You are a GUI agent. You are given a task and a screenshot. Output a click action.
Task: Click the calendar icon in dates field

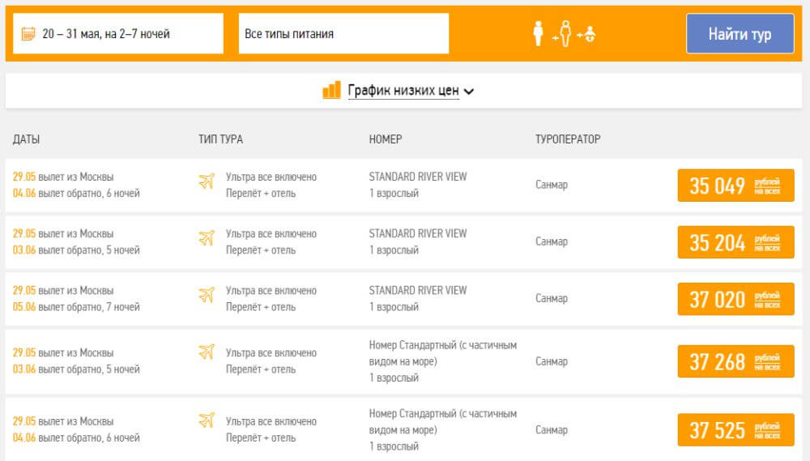coord(28,34)
